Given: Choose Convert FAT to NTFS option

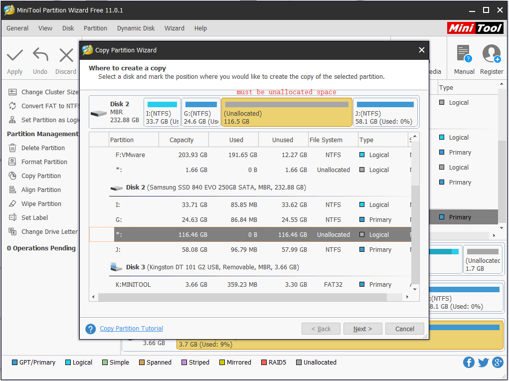Looking at the screenshot, I should tap(43, 106).
